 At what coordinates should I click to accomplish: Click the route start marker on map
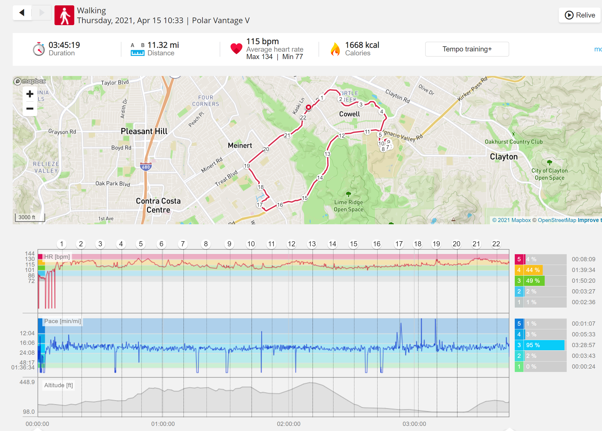click(309, 107)
